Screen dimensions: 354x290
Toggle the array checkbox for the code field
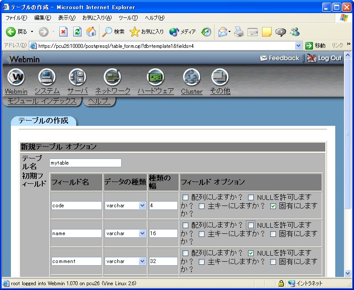coord(185,198)
